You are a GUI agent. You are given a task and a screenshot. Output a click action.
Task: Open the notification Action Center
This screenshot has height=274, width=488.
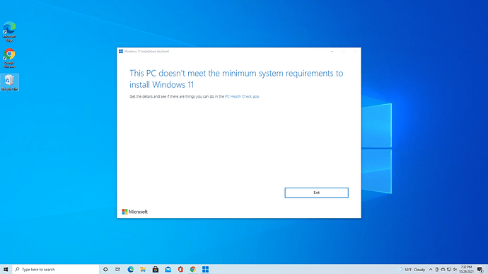(480, 269)
